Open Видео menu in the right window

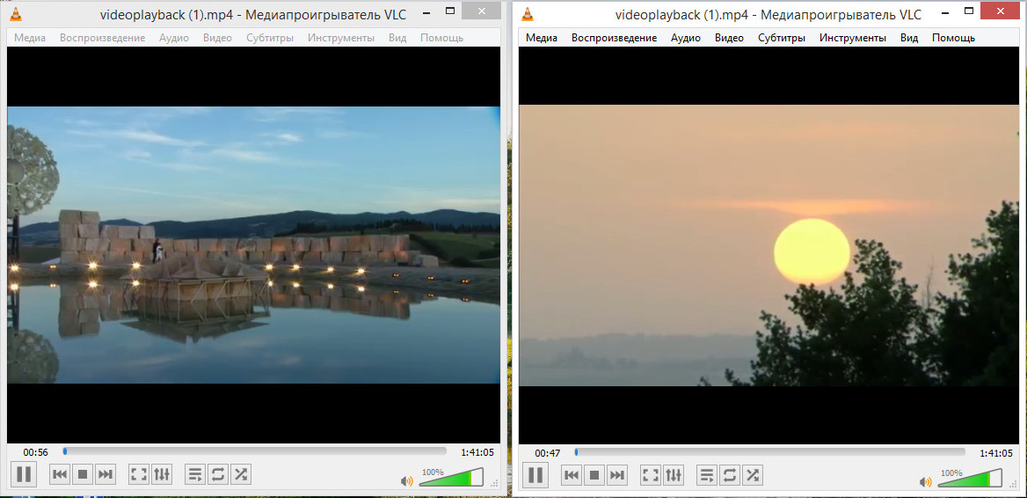click(x=729, y=38)
